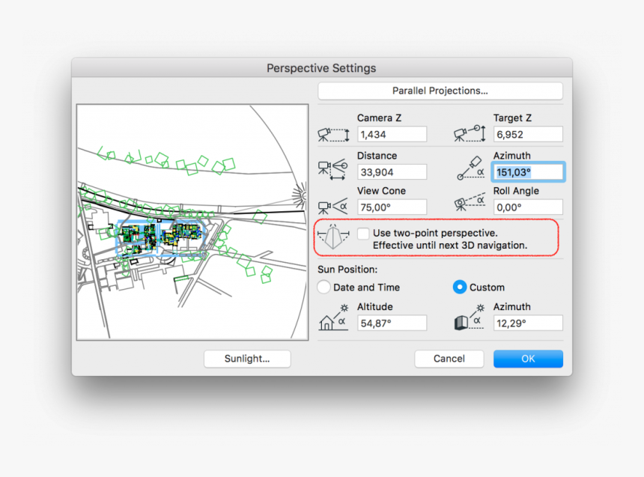This screenshot has width=644, height=477.
Task: Click the Target Z camera icon
Action: coord(470,133)
